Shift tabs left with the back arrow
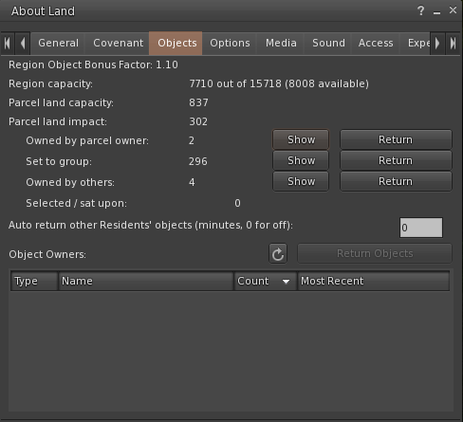The width and height of the screenshot is (463, 422). click(23, 43)
